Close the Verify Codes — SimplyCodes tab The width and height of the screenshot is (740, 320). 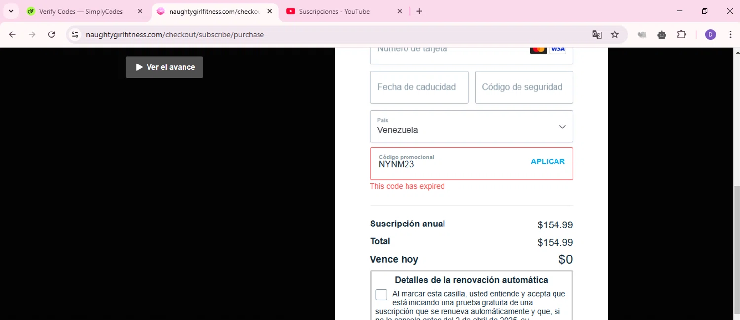pos(140,11)
